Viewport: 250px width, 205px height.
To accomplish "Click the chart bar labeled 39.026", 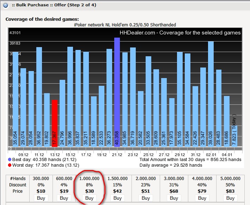I will 211,94.
